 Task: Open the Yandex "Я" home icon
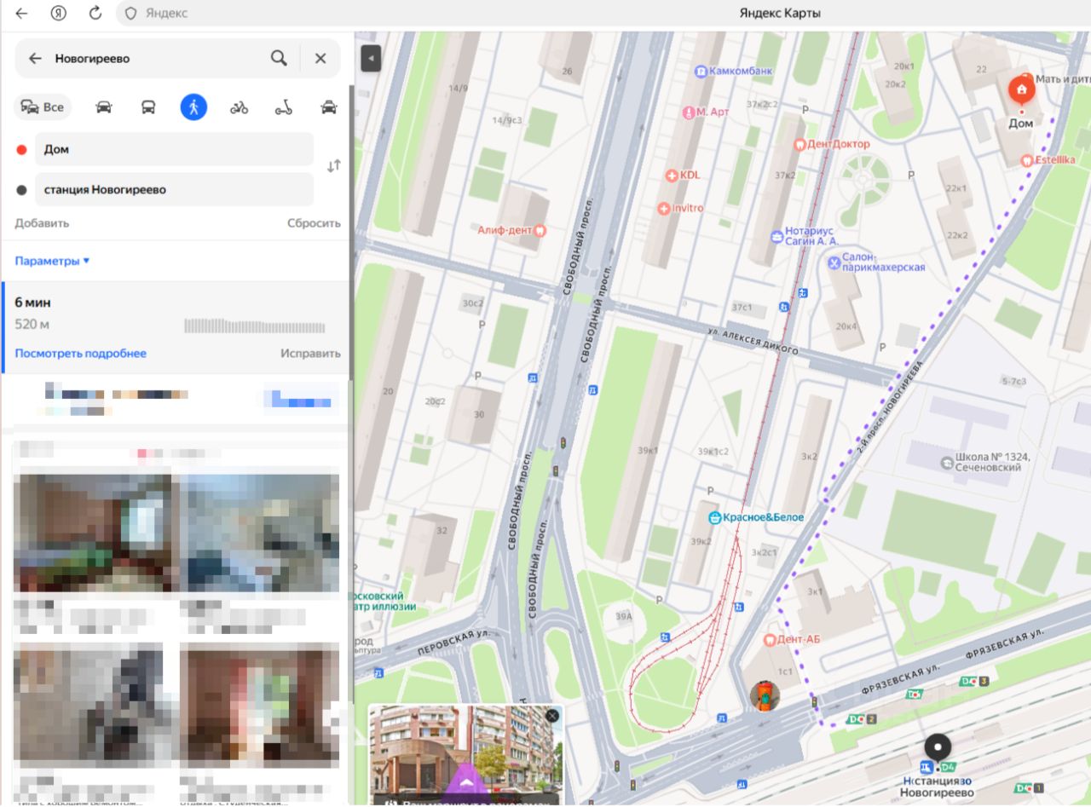click(x=59, y=13)
